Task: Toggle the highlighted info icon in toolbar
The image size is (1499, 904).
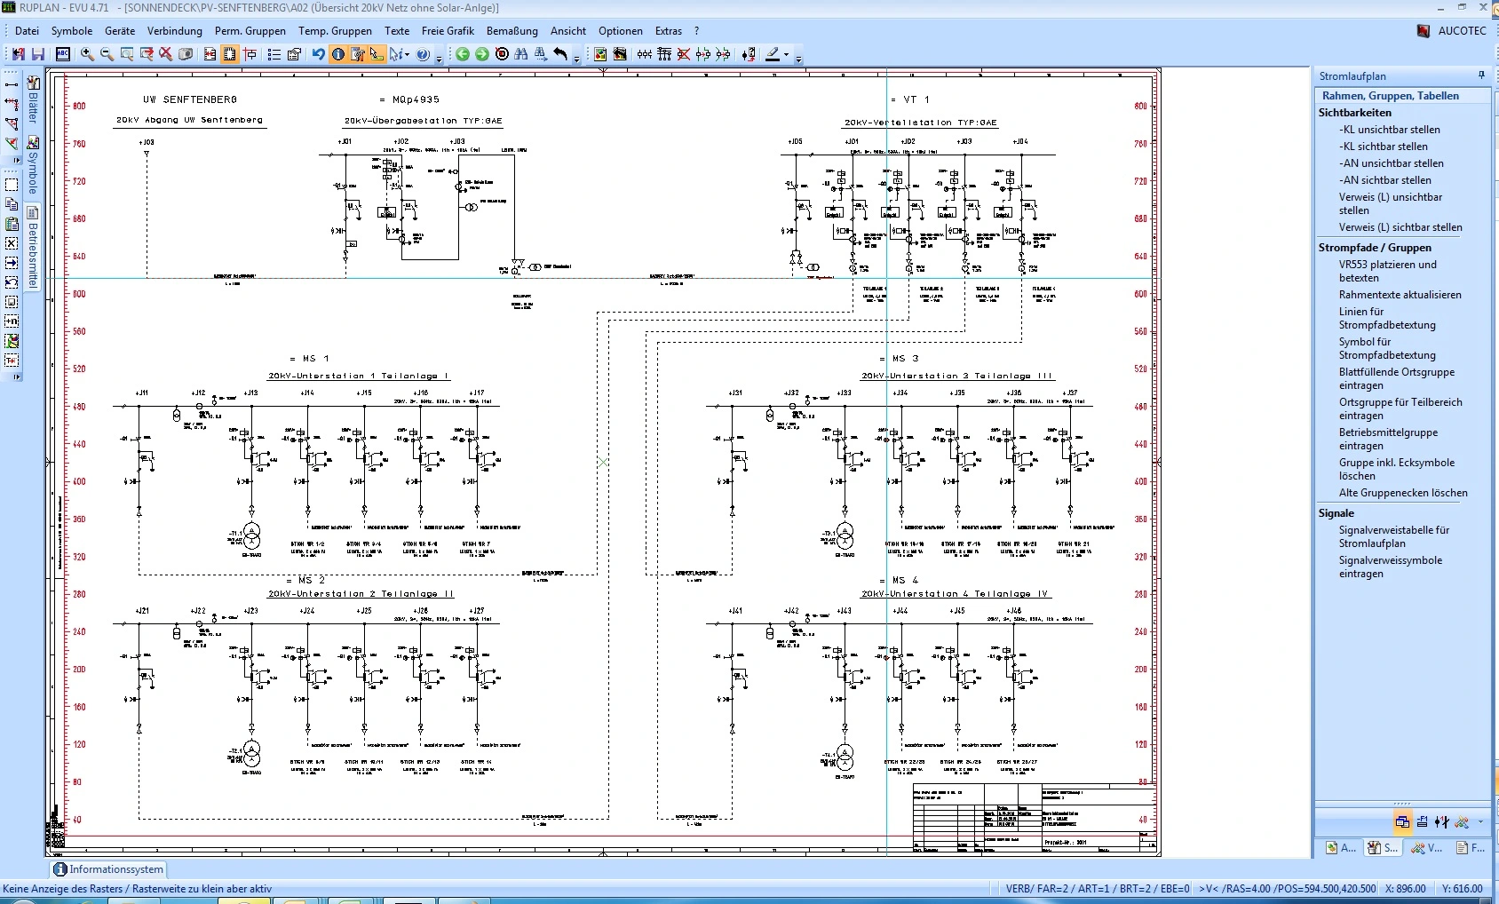Action: point(338,54)
